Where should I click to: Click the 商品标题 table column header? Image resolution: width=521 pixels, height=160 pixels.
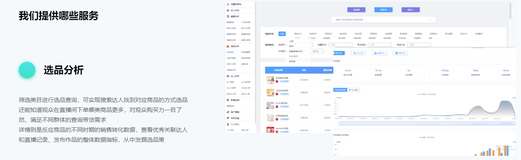click(x=279, y=70)
